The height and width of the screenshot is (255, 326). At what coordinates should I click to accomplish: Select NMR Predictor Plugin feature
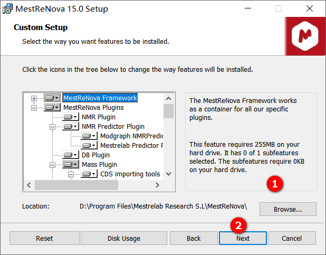tap(113, 126)
